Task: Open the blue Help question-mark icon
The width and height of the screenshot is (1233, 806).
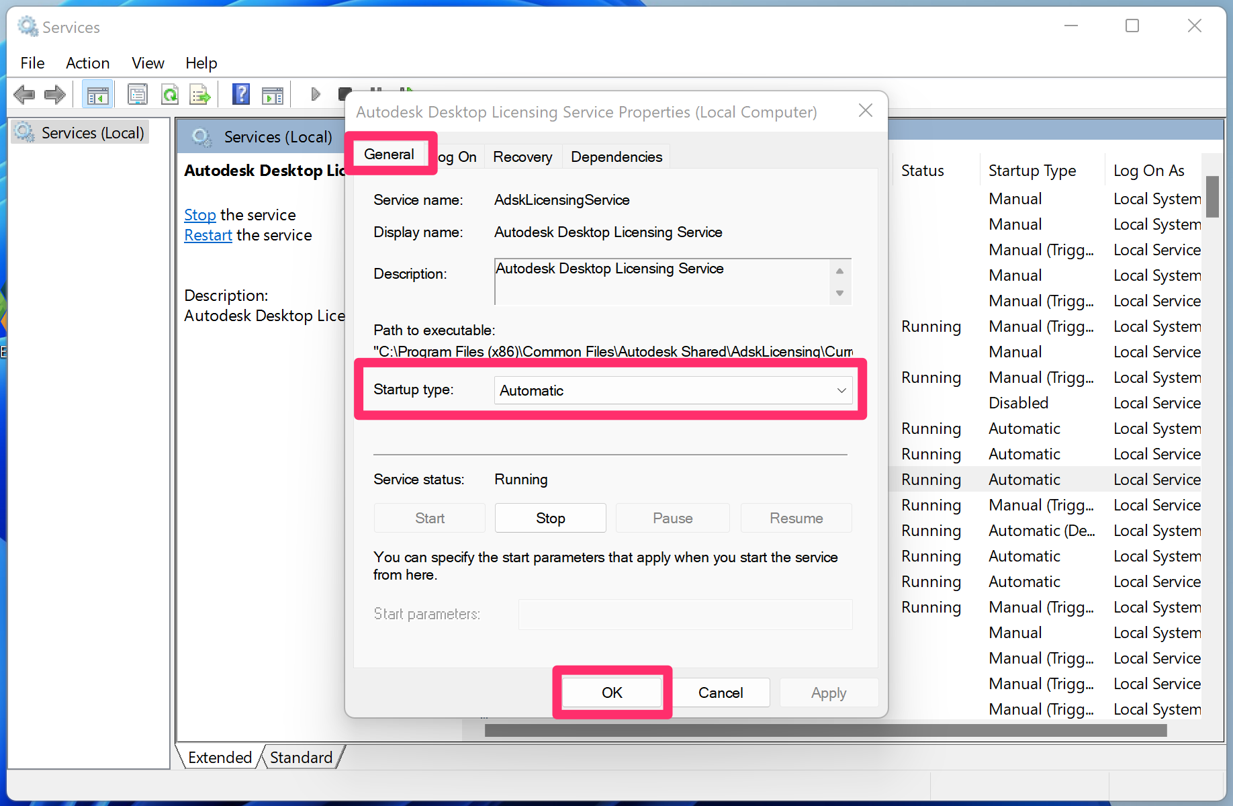Action: pos(240,95)
